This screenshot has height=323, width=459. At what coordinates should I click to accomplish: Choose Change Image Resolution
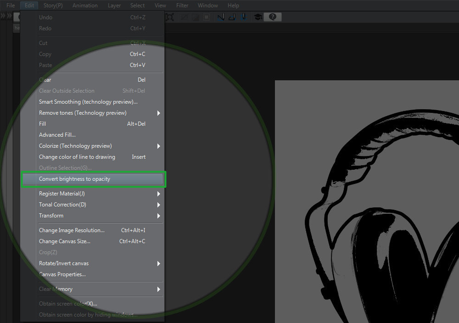coord(72,230)
